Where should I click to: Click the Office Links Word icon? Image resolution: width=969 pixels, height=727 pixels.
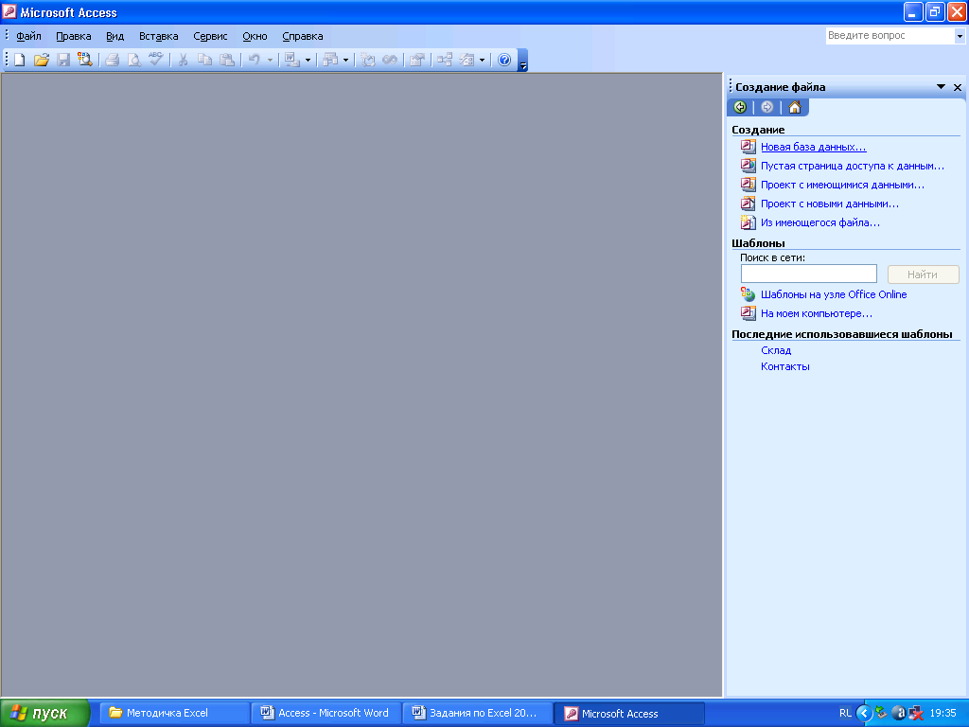pos(291,60)
